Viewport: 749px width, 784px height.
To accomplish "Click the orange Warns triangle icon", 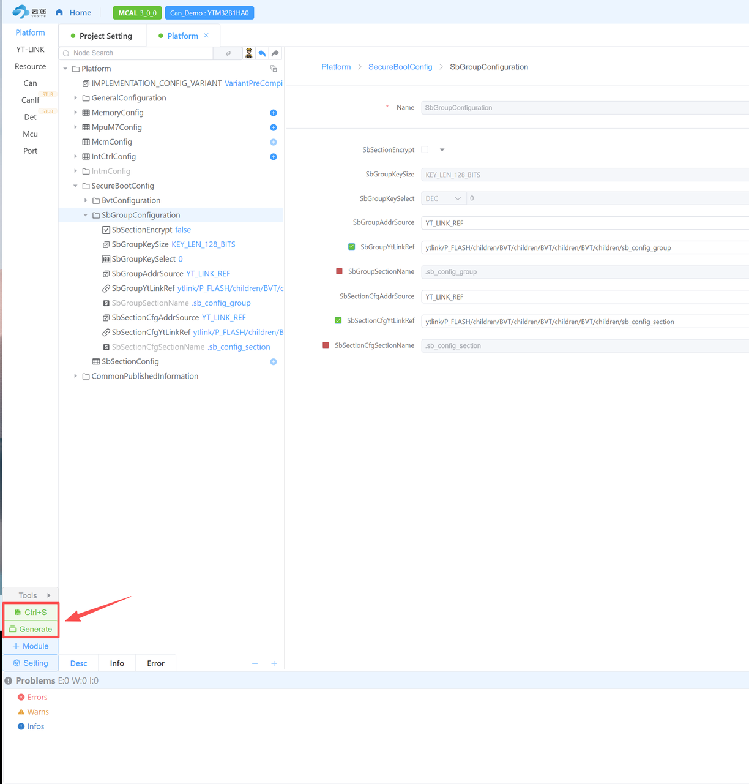I will 21,712.
